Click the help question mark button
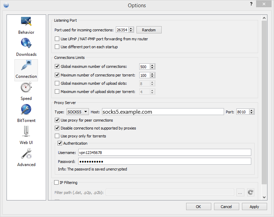The image size is (274, 217). click(251, 4)
